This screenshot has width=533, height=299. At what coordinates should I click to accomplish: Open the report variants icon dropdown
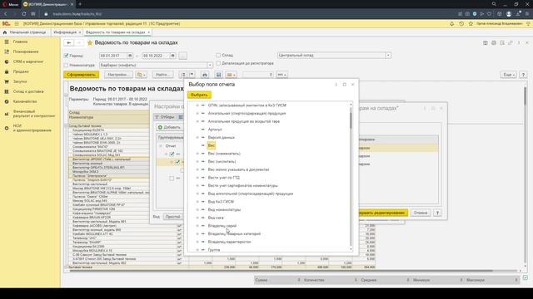point(141,75)
